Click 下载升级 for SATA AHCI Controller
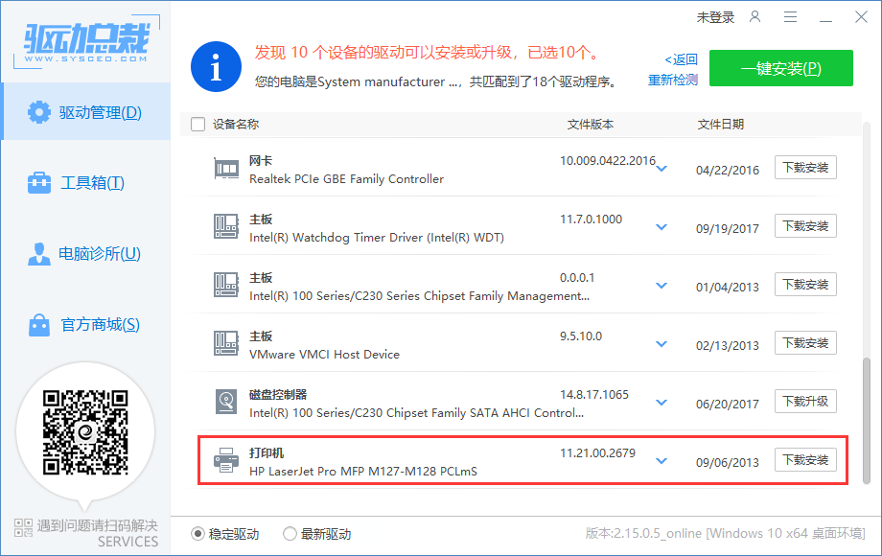 tap(805, 402)
